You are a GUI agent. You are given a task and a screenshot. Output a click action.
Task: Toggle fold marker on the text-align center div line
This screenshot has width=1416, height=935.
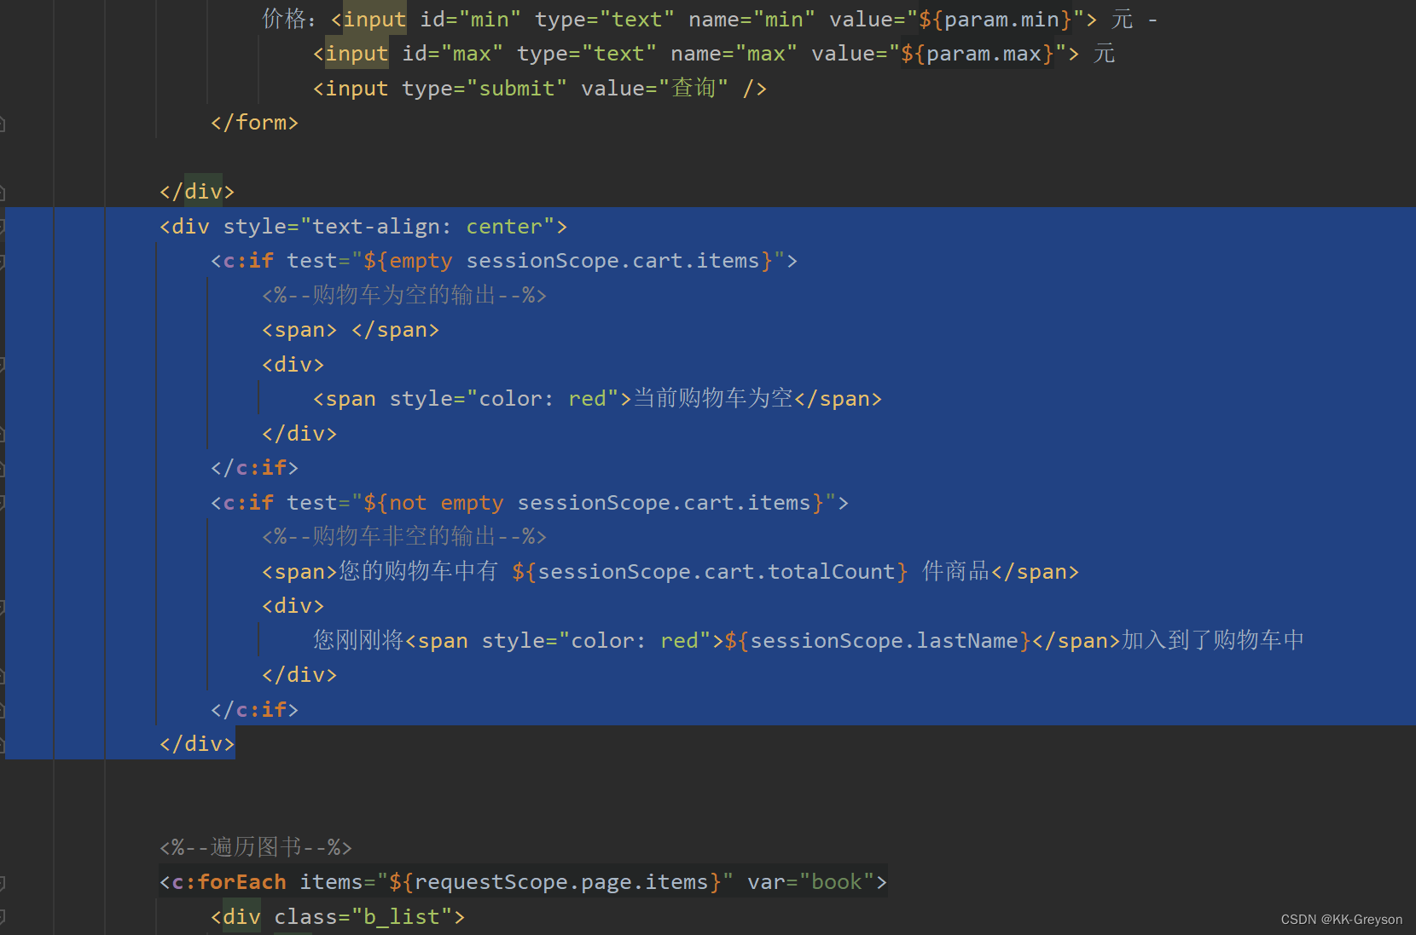(3, 227)
